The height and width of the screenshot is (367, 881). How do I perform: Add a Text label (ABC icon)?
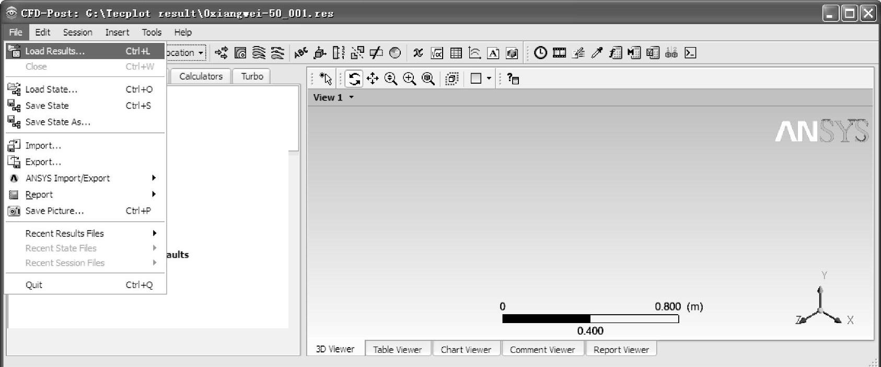pos(301,53)
